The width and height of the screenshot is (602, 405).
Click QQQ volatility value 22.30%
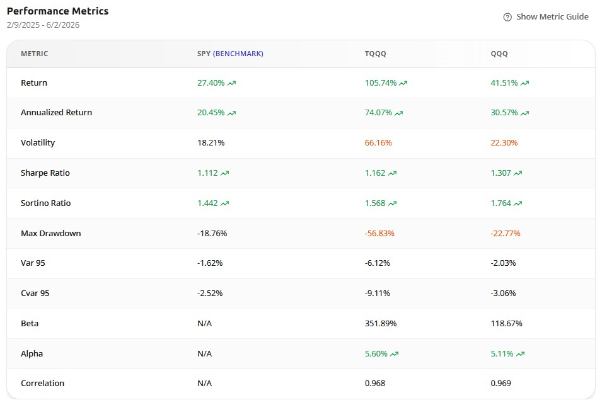pos(504,143)
